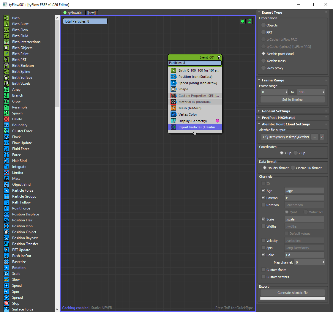Open the [New] flow tab

click(91, 13)
